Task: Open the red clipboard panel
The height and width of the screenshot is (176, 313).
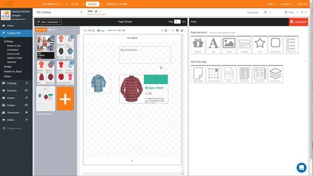Action: coord(298,22)
